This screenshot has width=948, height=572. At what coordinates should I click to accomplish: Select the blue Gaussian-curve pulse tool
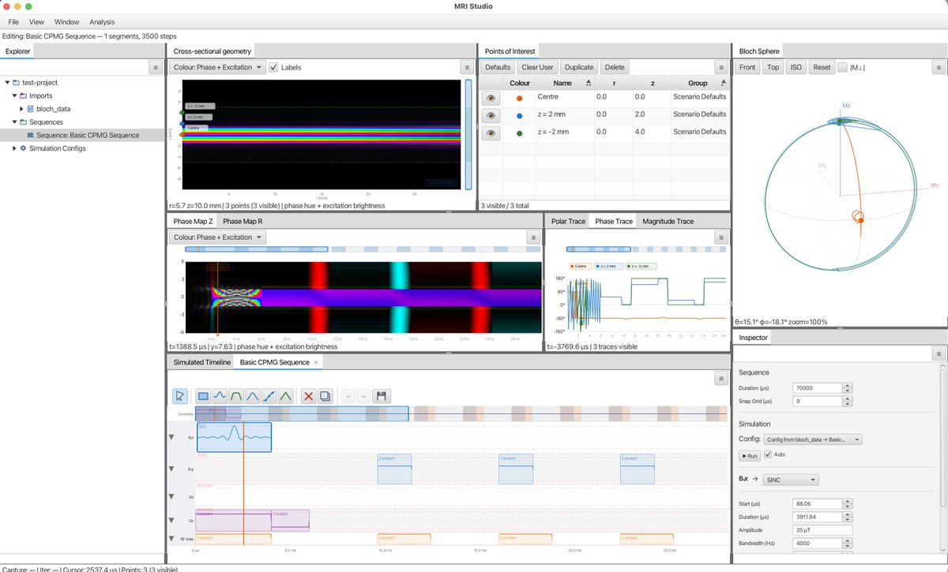click(x=253, y=396)
